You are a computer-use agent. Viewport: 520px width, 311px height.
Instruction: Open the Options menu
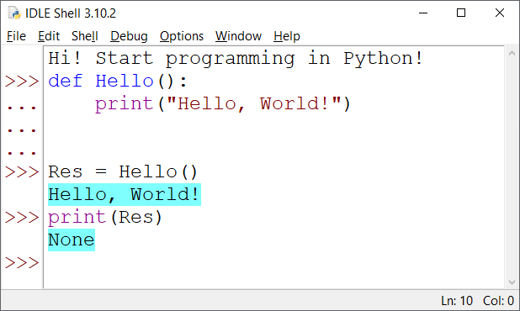click(x=182, y=36)
